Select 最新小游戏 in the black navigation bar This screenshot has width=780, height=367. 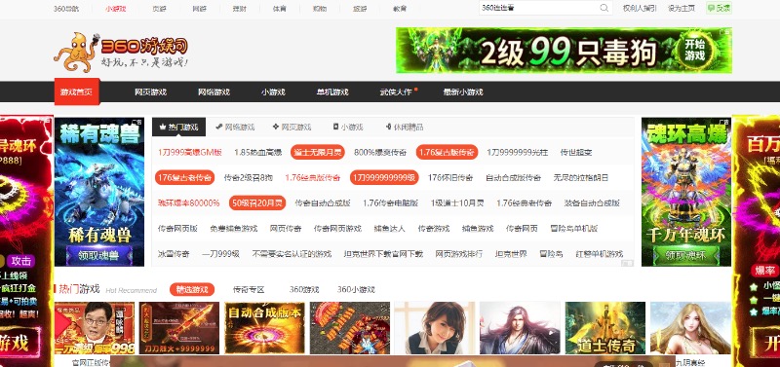coord(463,92)
